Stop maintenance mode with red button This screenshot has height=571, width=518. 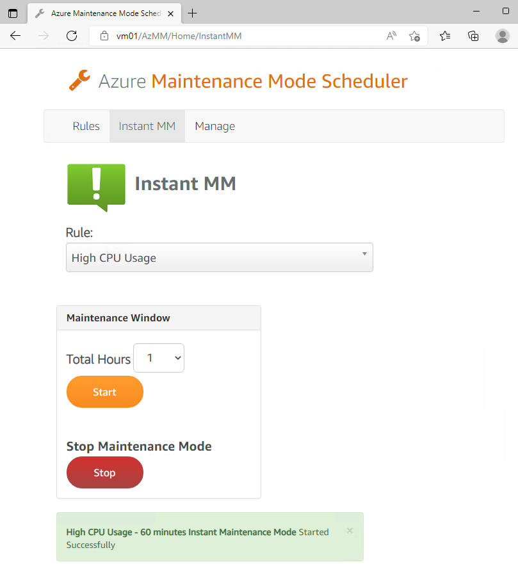point(105,472)
